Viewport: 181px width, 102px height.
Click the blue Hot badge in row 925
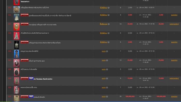coord(31,78)
